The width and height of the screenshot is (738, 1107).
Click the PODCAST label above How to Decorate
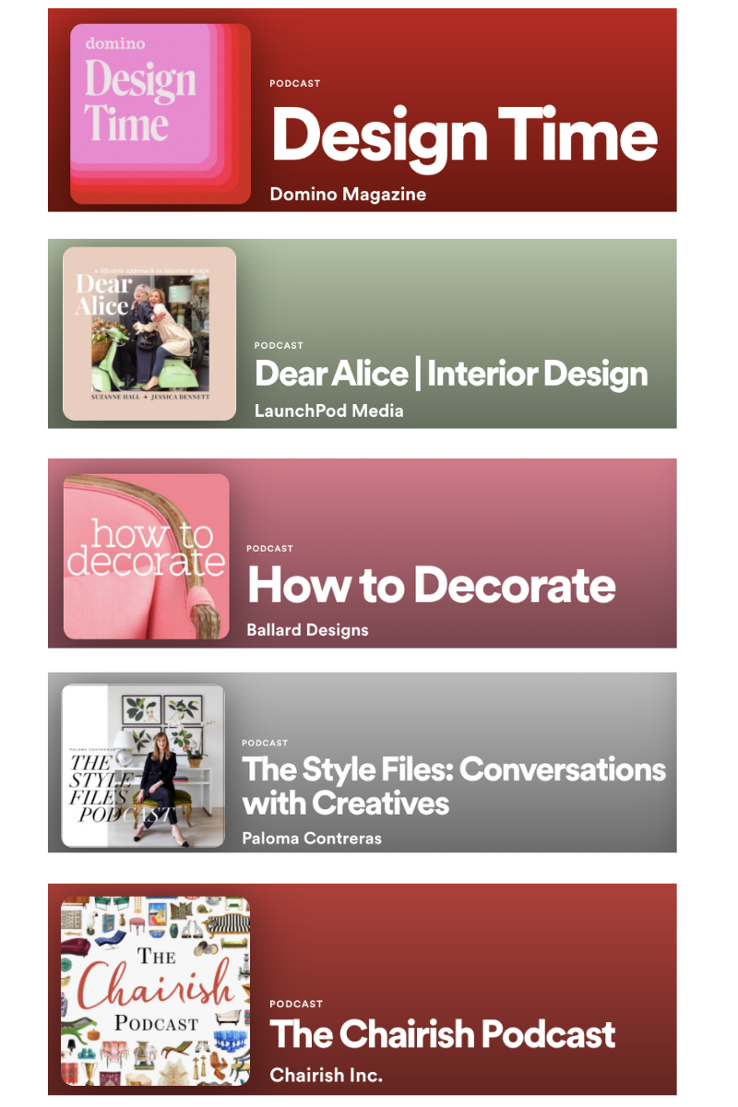tap(270, 549)
